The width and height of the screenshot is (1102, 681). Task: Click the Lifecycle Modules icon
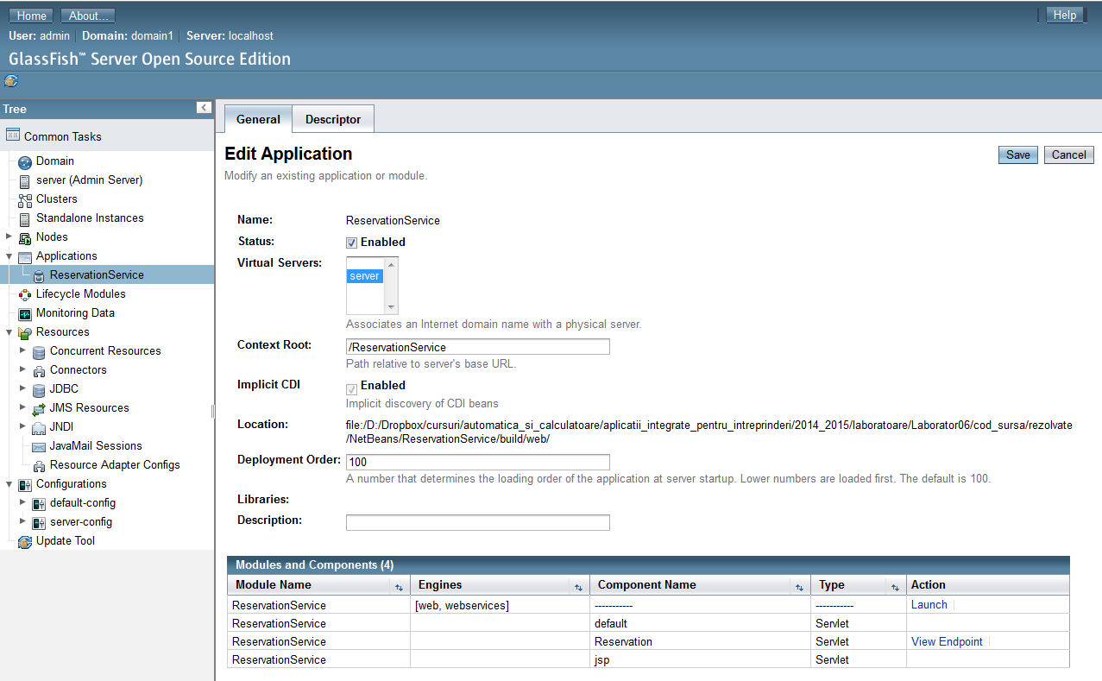pos(25,294)
